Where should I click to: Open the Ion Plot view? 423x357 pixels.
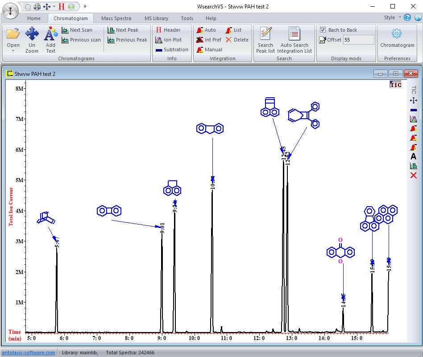168,40
